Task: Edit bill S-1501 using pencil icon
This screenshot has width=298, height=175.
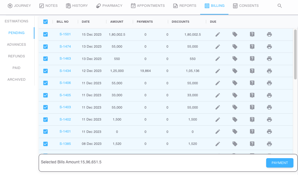Action: pyautogui.click(x=218, y=34)
